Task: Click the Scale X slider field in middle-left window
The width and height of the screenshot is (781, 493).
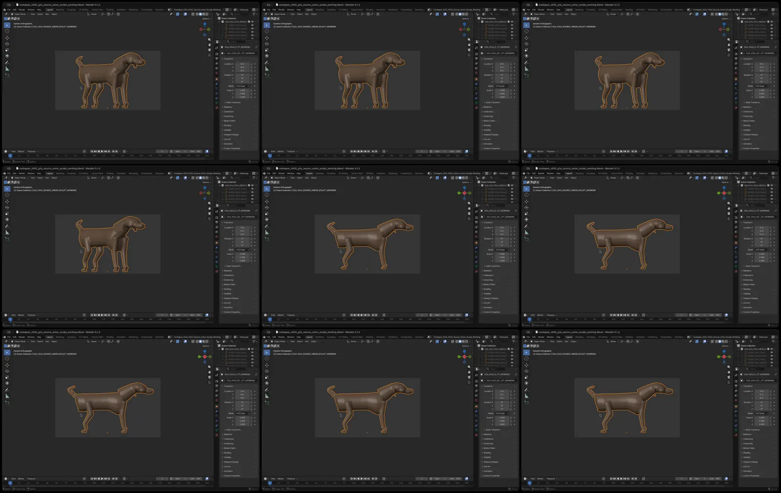Action: (x=243, y=254)
